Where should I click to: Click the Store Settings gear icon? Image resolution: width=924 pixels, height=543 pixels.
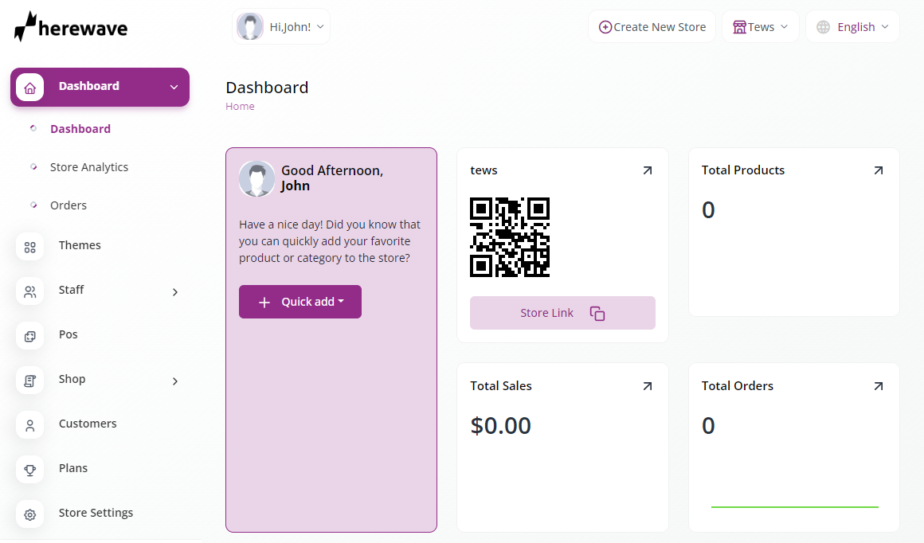30,514
